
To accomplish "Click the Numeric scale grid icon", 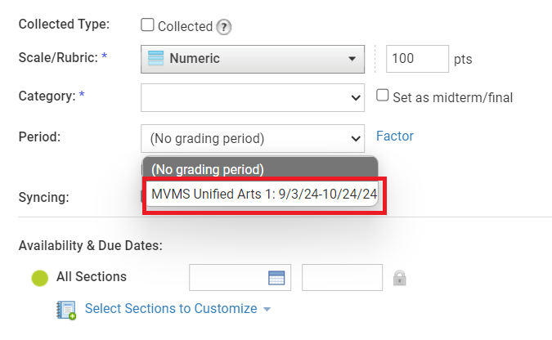I will tap(155, 59).
